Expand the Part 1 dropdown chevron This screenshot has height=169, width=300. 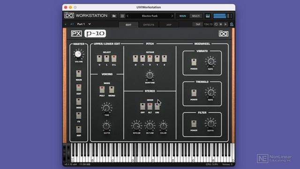(x=90, y=24)
